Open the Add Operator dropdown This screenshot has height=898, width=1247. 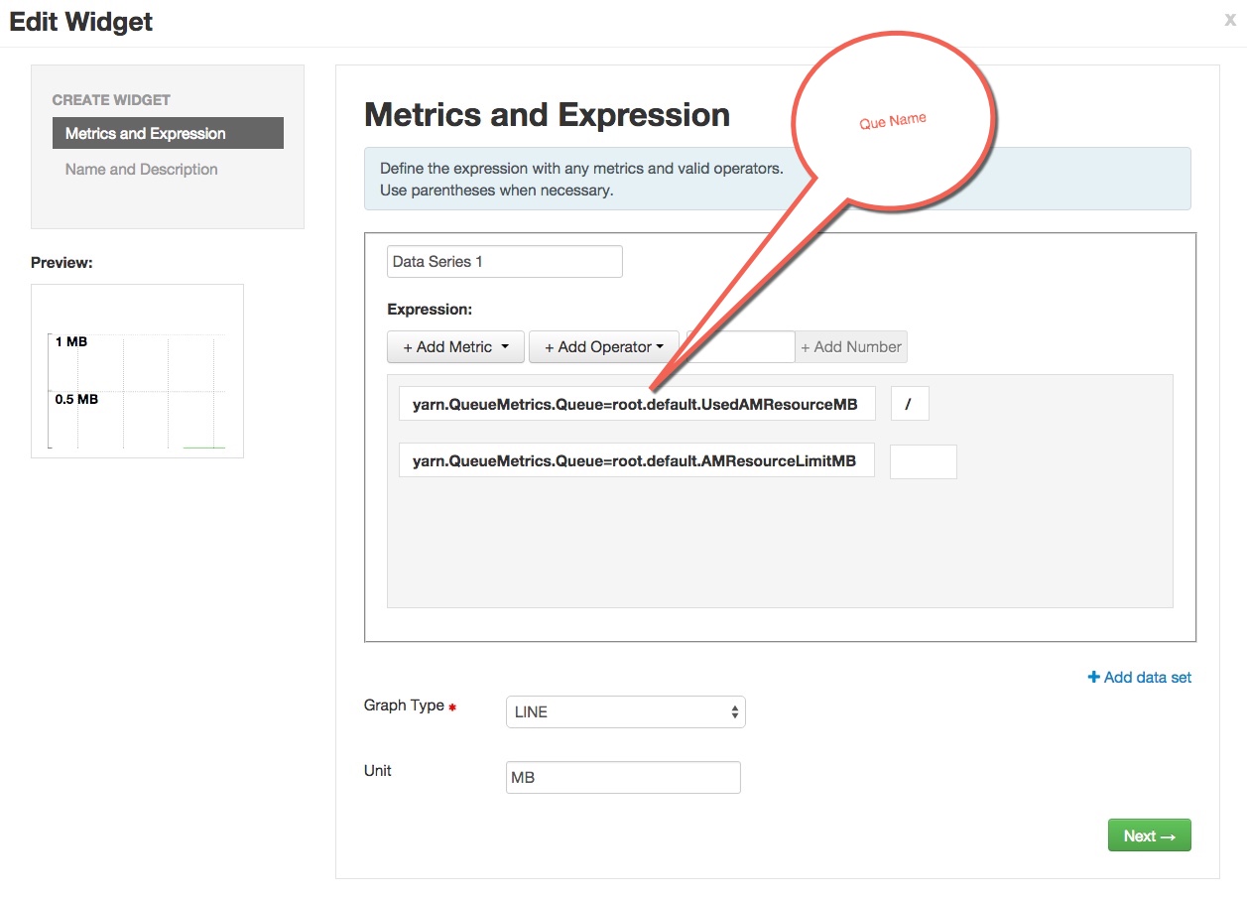point(603,346)
